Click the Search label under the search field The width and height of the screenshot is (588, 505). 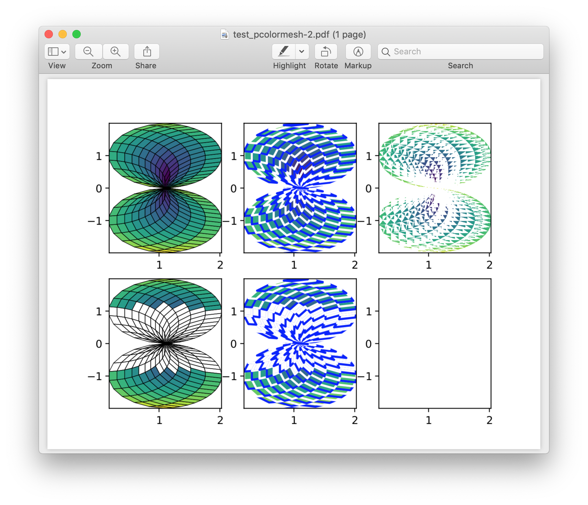[x=460, y=66]
